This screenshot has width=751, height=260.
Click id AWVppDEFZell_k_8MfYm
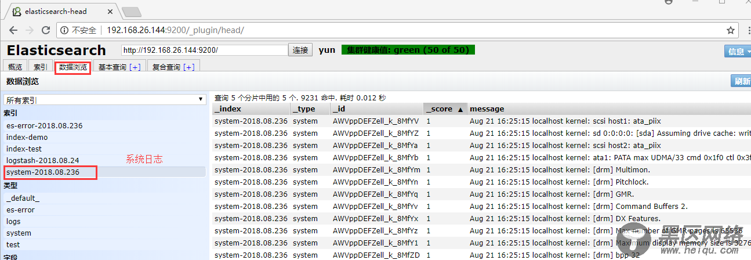376,170
